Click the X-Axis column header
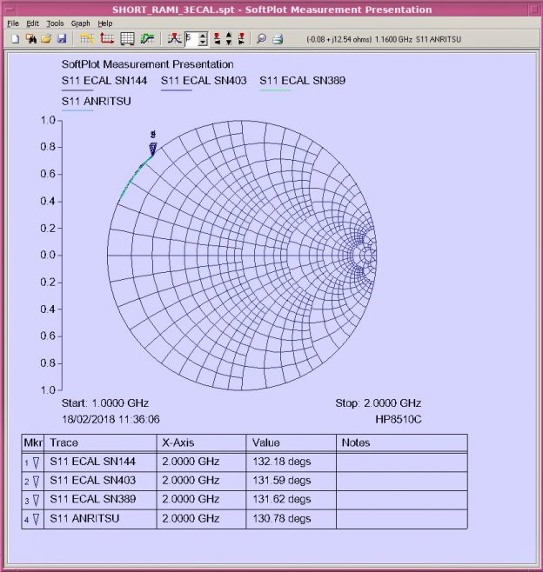 pyautogui.click(x=202, y=442)
